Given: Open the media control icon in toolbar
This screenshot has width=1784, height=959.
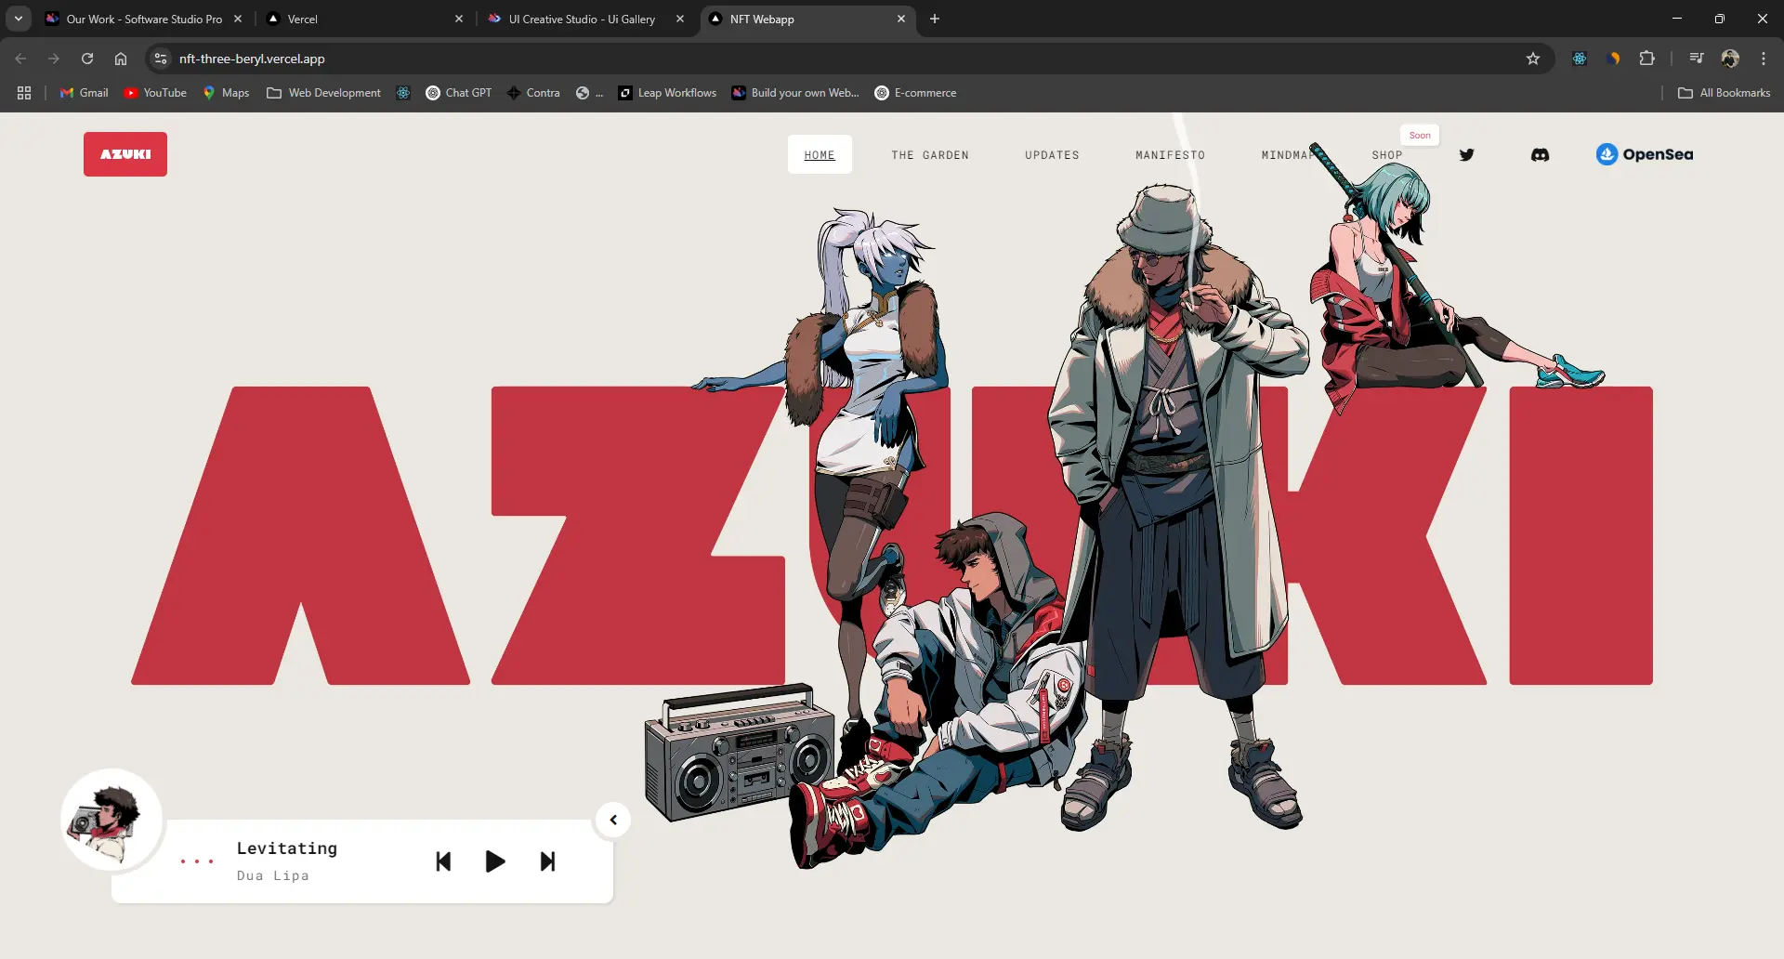Looking at the screenshot, I should [1697, 59].
